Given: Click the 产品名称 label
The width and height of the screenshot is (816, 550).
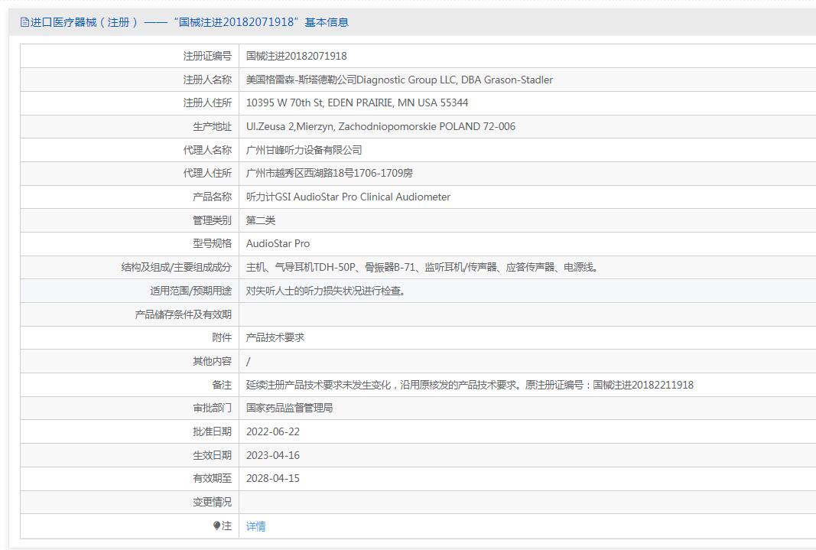Looking at the screenshot, I should [x=213, y=197].
